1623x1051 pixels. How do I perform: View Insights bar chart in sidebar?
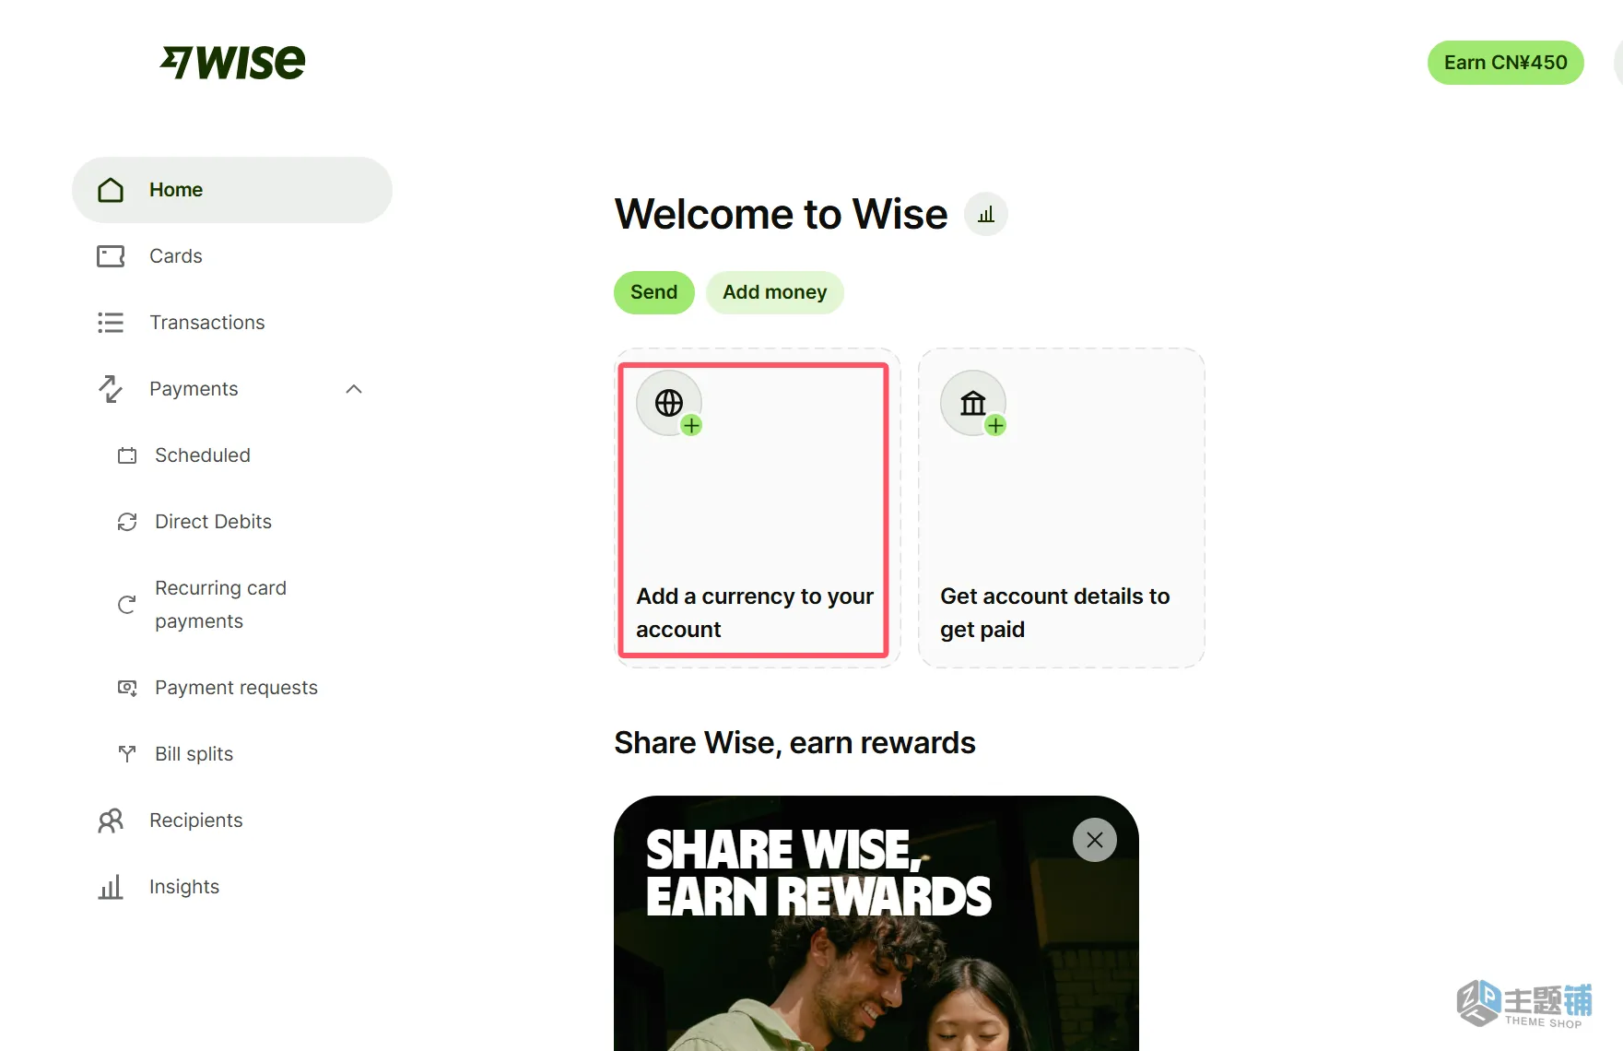111,887
